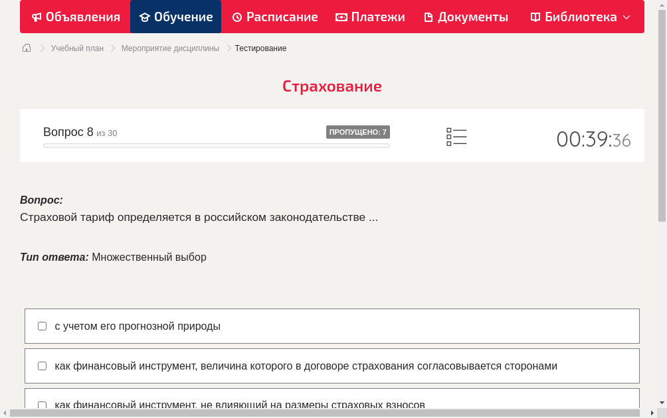Image resolution: width=667 pixels, height=418 pixels.
Task: Click the ПРОПУЩЕНО: 7 badge
Action: pyautogui.click(x=359, y=131)
